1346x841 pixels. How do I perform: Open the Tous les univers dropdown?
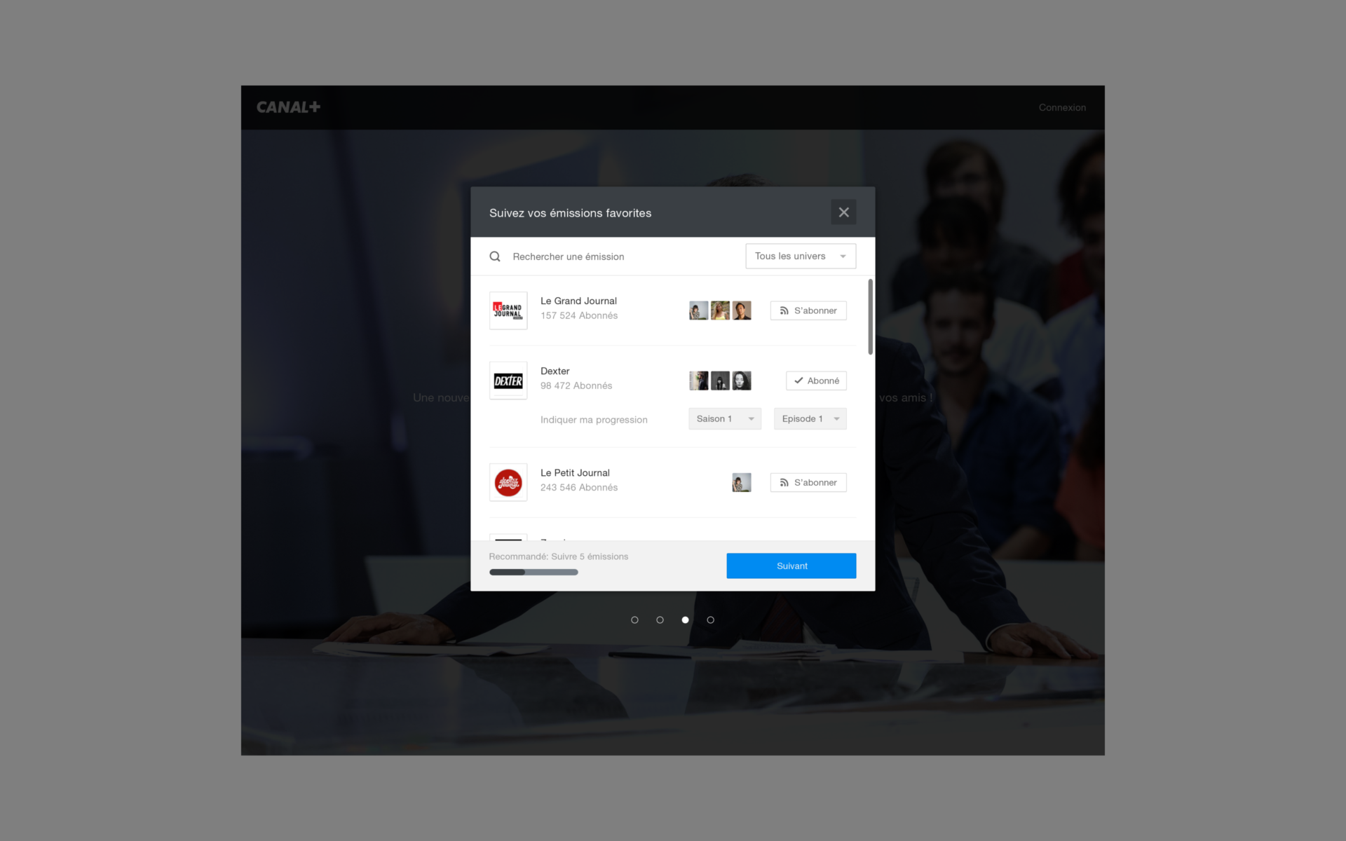[800, 257]
